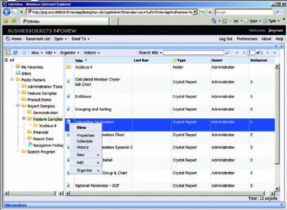Click the Xcelsius 4 folder icon in list
The height and width of the screenshot is (210, 287).
click(x=69, y=67)
